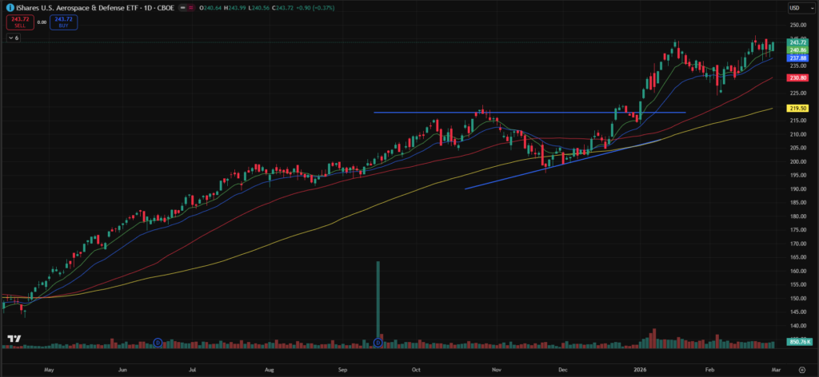Open chart settings gear at bottom right

click(x=801, y=371)
